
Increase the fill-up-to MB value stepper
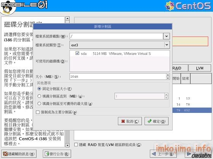click(166, 95)
